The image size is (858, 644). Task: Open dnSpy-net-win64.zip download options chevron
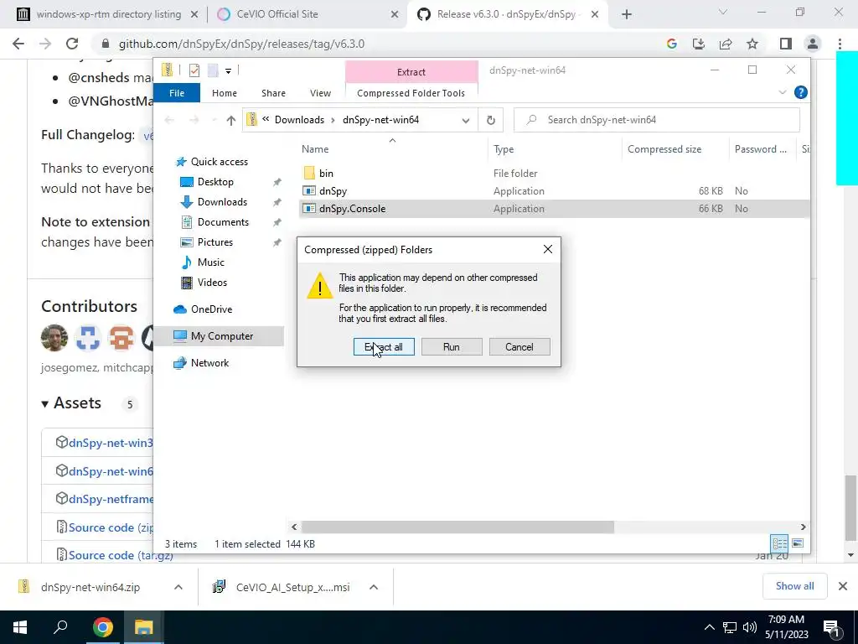[x=178, y=587]
